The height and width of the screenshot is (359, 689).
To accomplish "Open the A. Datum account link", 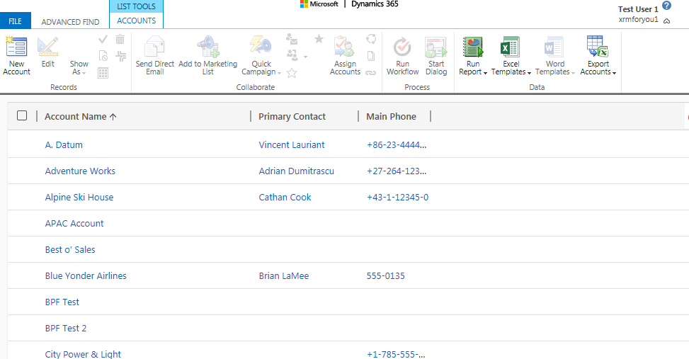I will (x=64, y=144).
